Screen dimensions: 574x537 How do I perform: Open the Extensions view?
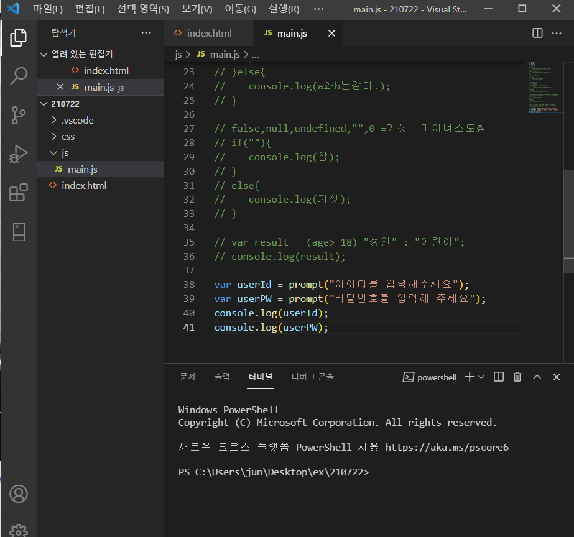pyautogui.click(x=19, y=193)
